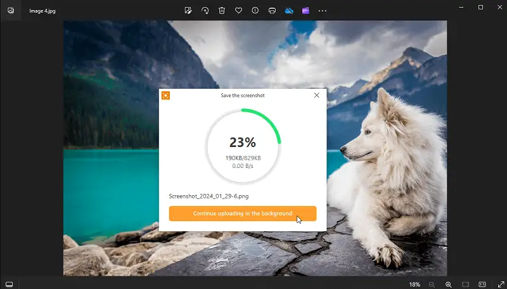The image size is (507, 289).
Task: Delete the image using the trash icon
Action: 222,11
